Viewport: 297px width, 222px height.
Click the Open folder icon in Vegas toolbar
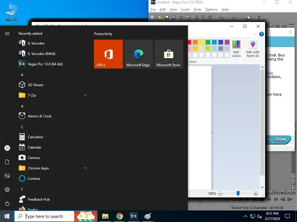pyautogui.click(x=160, y=18)
